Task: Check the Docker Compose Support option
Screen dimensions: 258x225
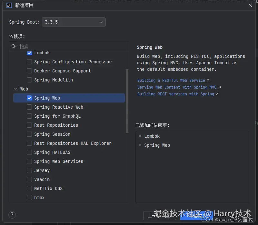Action: point(29,71)
